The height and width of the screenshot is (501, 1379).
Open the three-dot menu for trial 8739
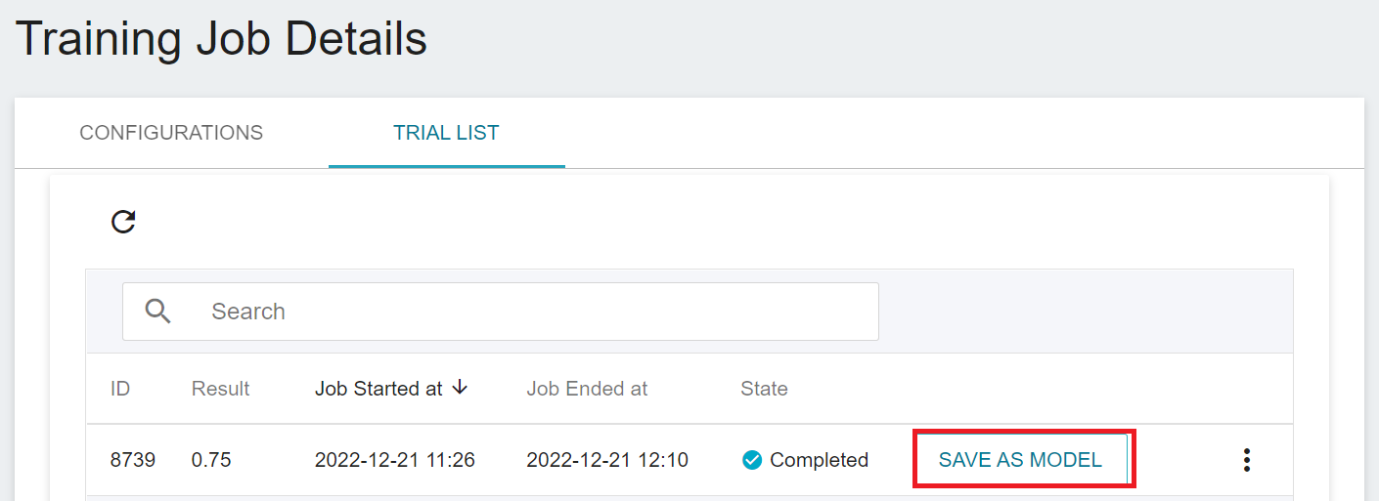1246,460
